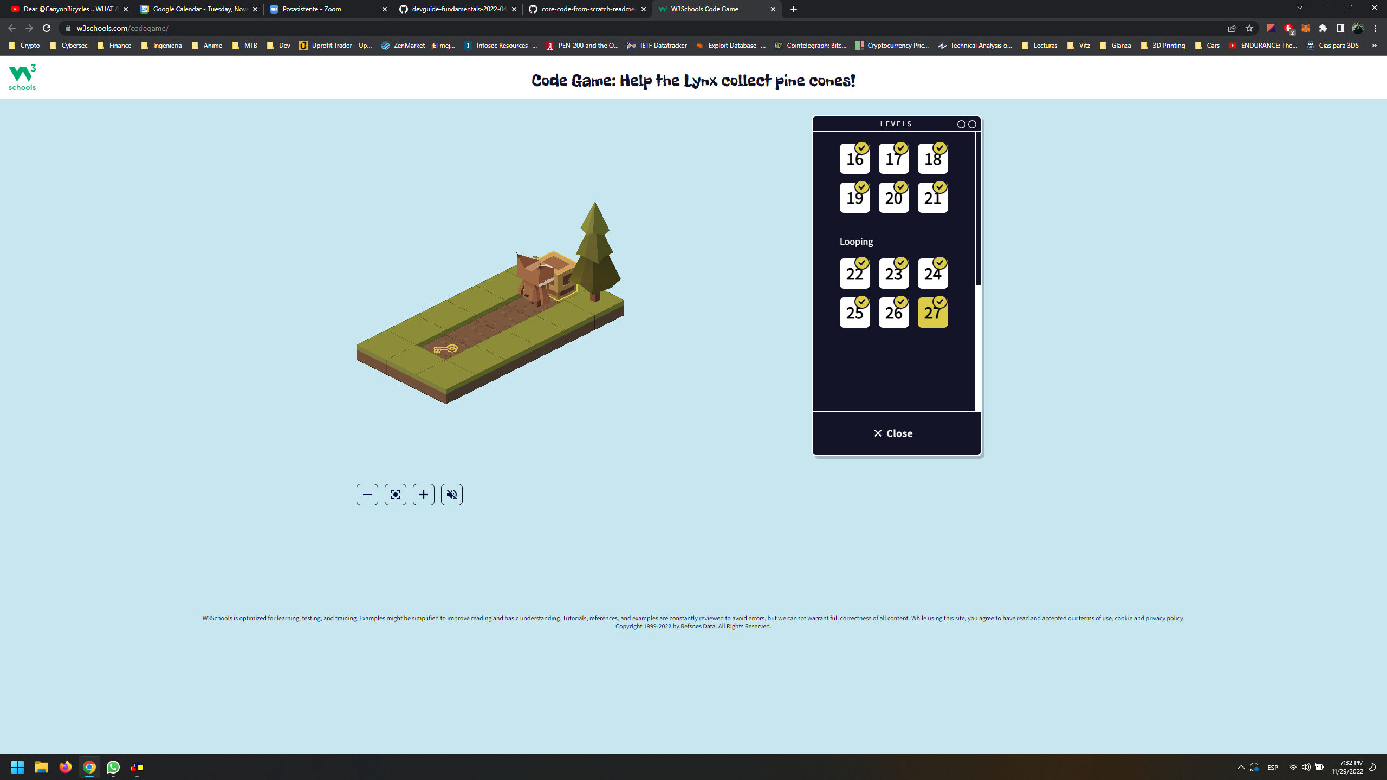Expand the bookmarks overflow chevron

(1374, 45)
